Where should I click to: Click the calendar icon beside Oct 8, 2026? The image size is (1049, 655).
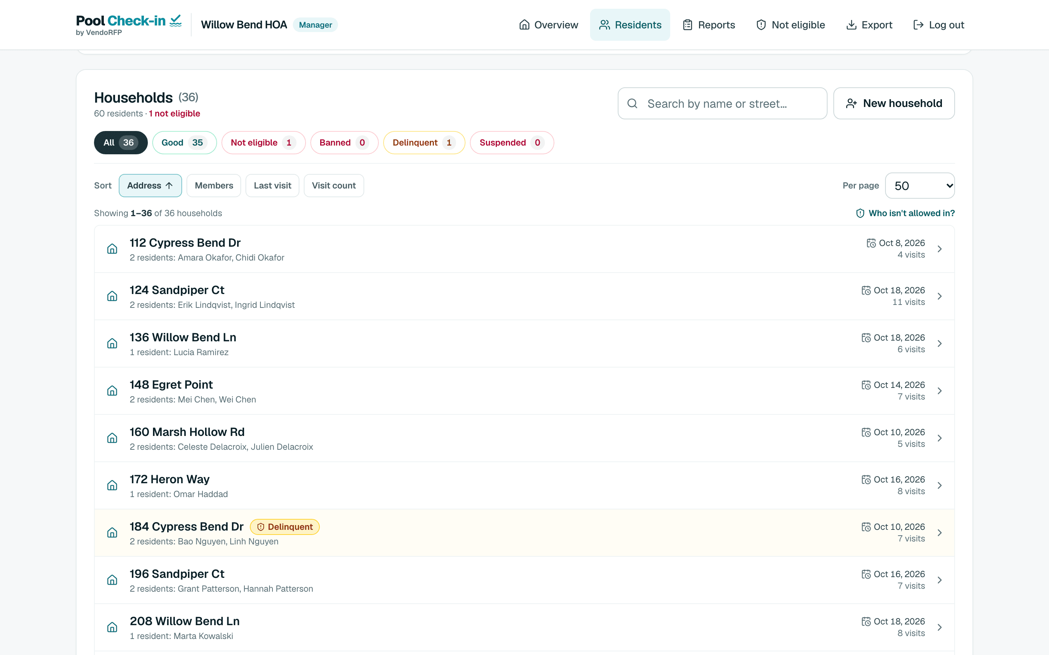tap(871, 243)
